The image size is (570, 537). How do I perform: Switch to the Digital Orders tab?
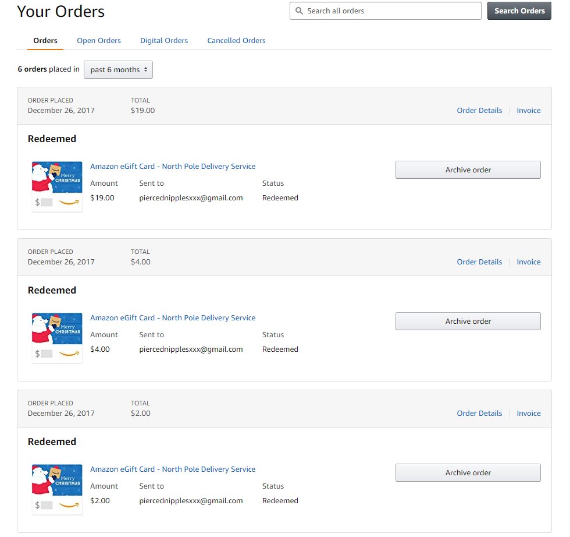coord(164,40)
